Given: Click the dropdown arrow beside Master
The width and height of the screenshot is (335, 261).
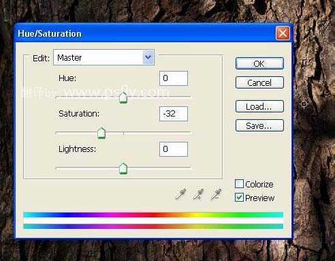Looking at the screenshot, I should [148, 57].
